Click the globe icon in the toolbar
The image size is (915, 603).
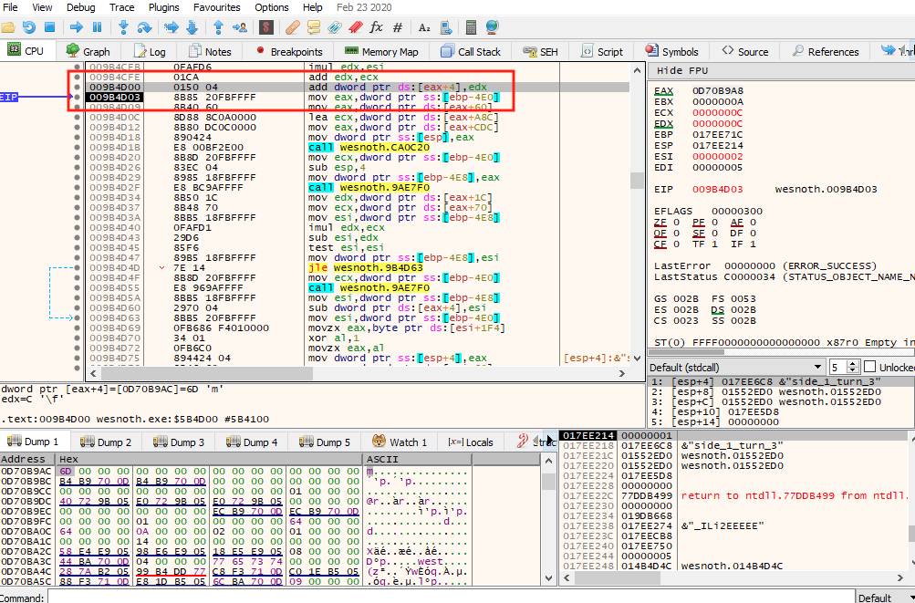coord(492,26)
